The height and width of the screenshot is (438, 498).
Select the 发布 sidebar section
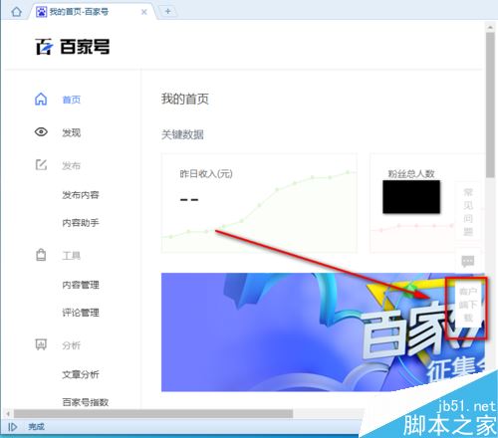tap(71, 165)
